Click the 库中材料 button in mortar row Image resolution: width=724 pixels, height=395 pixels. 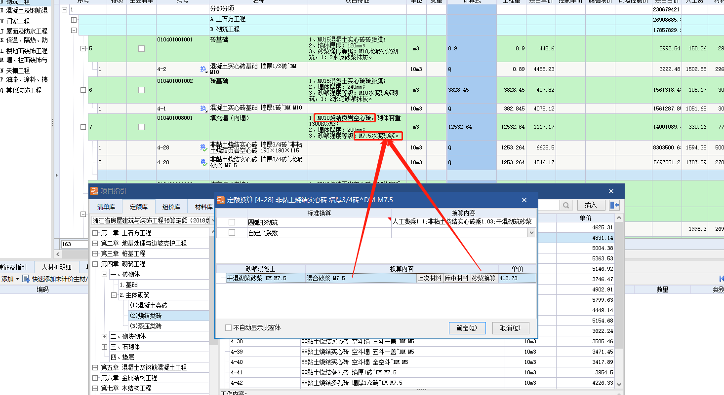click(457, 278)
